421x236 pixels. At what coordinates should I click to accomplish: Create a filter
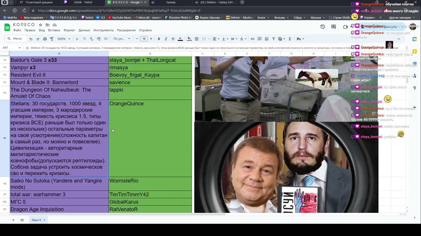[273, 39]
